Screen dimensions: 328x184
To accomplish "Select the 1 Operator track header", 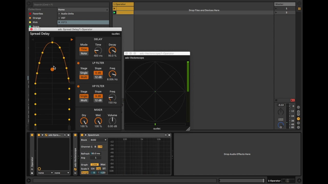I will (123, 4).
